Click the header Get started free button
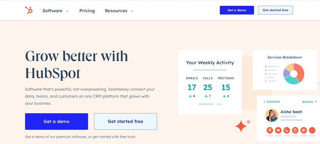The height and width of the screenshot is (144, 320). (x=275, y=10)
